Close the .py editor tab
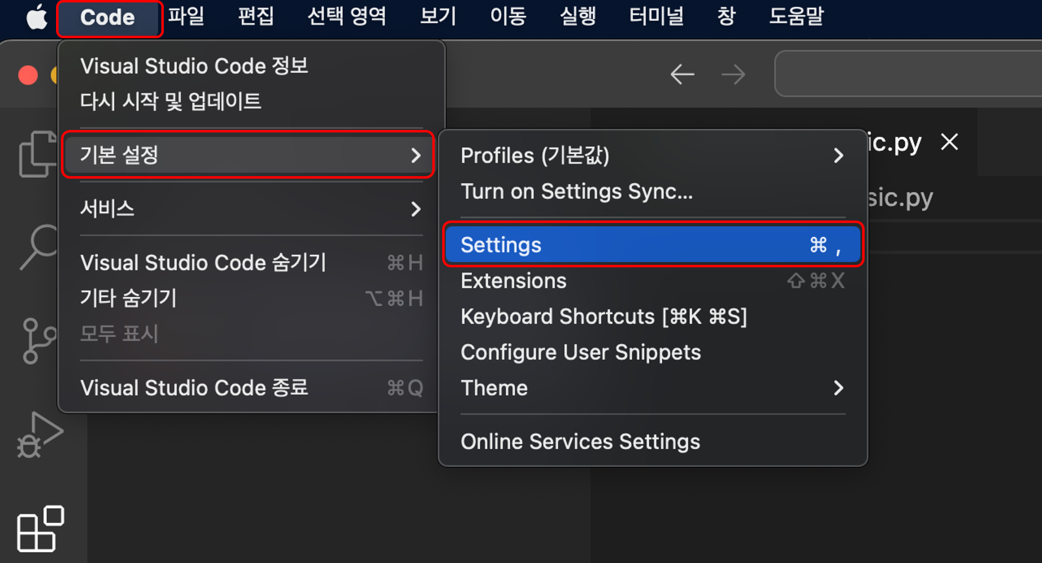The width and height of the screenshot is (1042, 563). tap(950, 142)
